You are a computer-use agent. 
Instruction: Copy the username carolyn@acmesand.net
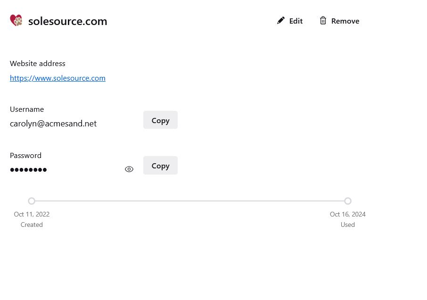pyautogui.click(x=160, y=120)
